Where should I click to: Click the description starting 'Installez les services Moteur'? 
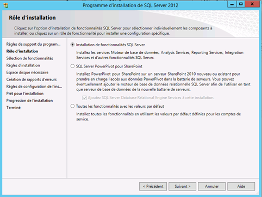pos(160,55)
